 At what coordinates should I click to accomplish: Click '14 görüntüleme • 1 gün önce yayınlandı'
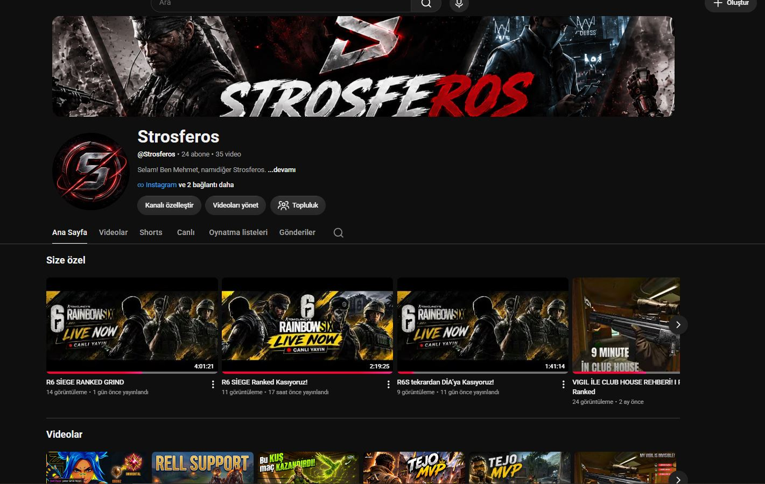(x=97, y=392)
